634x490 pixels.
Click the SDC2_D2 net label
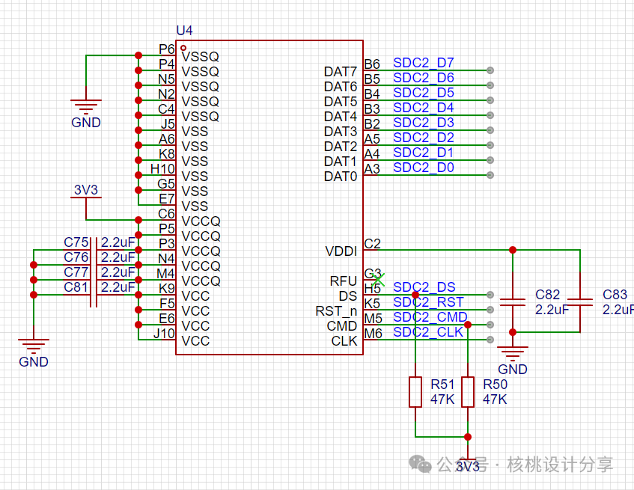[x=424, y=138]
